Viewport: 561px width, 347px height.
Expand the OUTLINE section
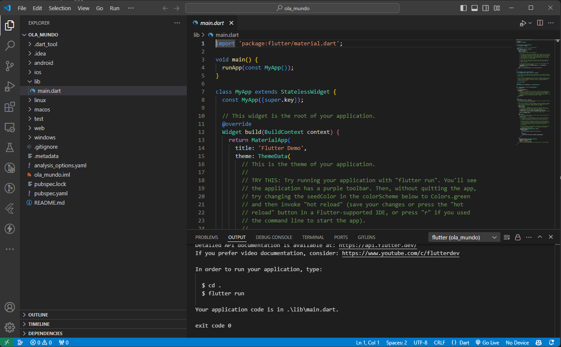coord(38,315)
